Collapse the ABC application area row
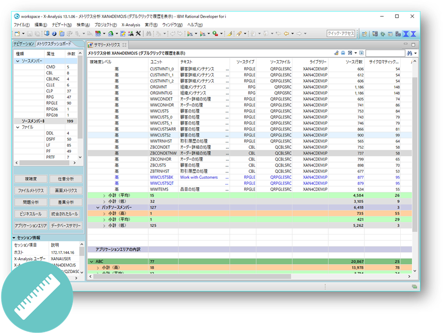 pos(91,262)
